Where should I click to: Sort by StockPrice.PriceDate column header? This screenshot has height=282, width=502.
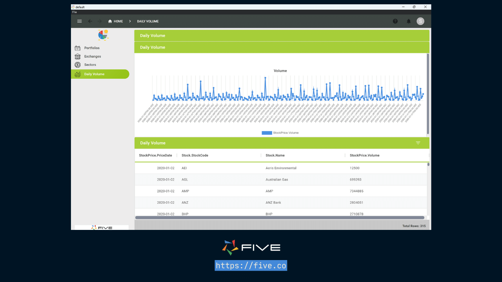point(155,155)
